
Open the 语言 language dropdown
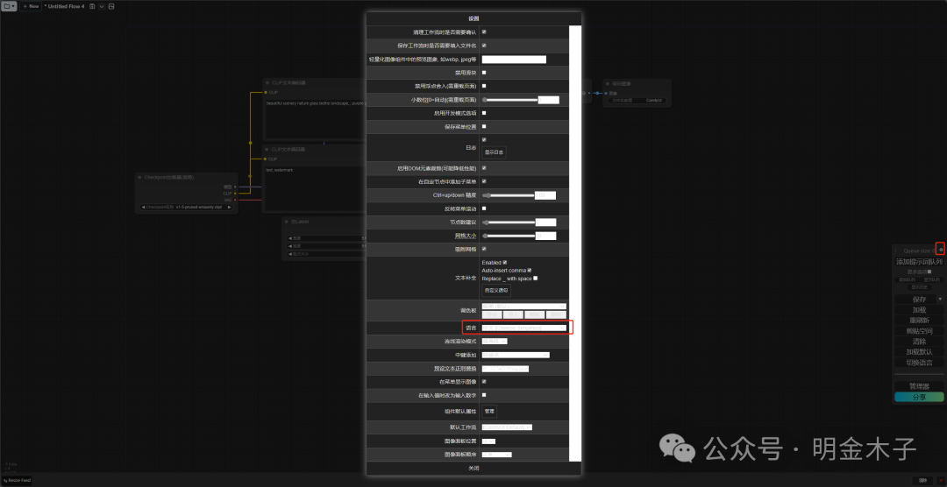524,328
